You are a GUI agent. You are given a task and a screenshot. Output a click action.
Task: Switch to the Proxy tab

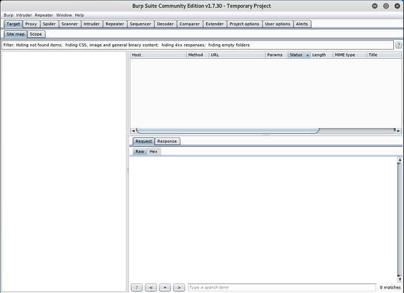[x=31, y=24]
